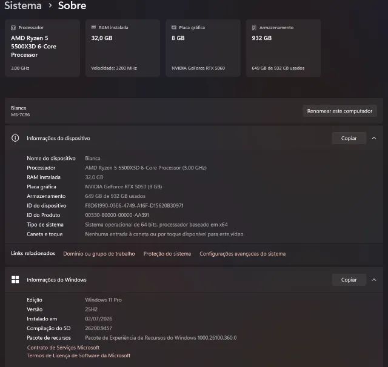Click the ID do Produto value 00330-80000

click(117, 215)
